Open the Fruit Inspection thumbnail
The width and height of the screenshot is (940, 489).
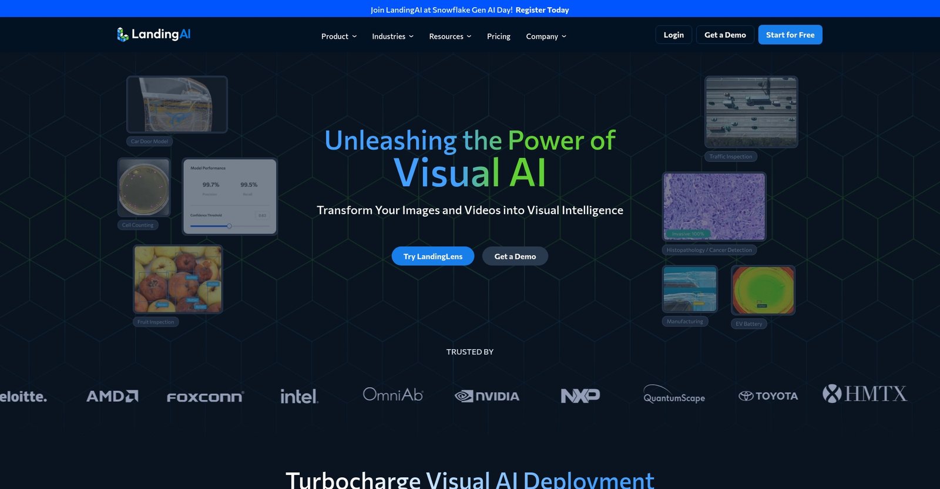pyautogui.click(x=177, y=279)
